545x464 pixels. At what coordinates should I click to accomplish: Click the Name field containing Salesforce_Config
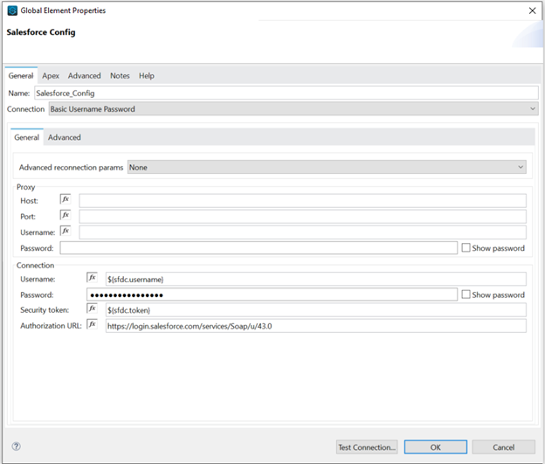[x=285, y=93]
